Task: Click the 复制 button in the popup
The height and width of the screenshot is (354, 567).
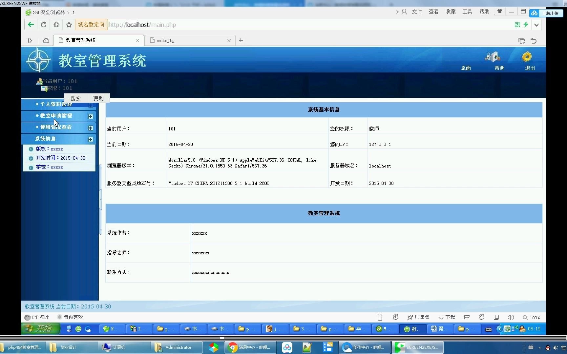Action: 98,98
